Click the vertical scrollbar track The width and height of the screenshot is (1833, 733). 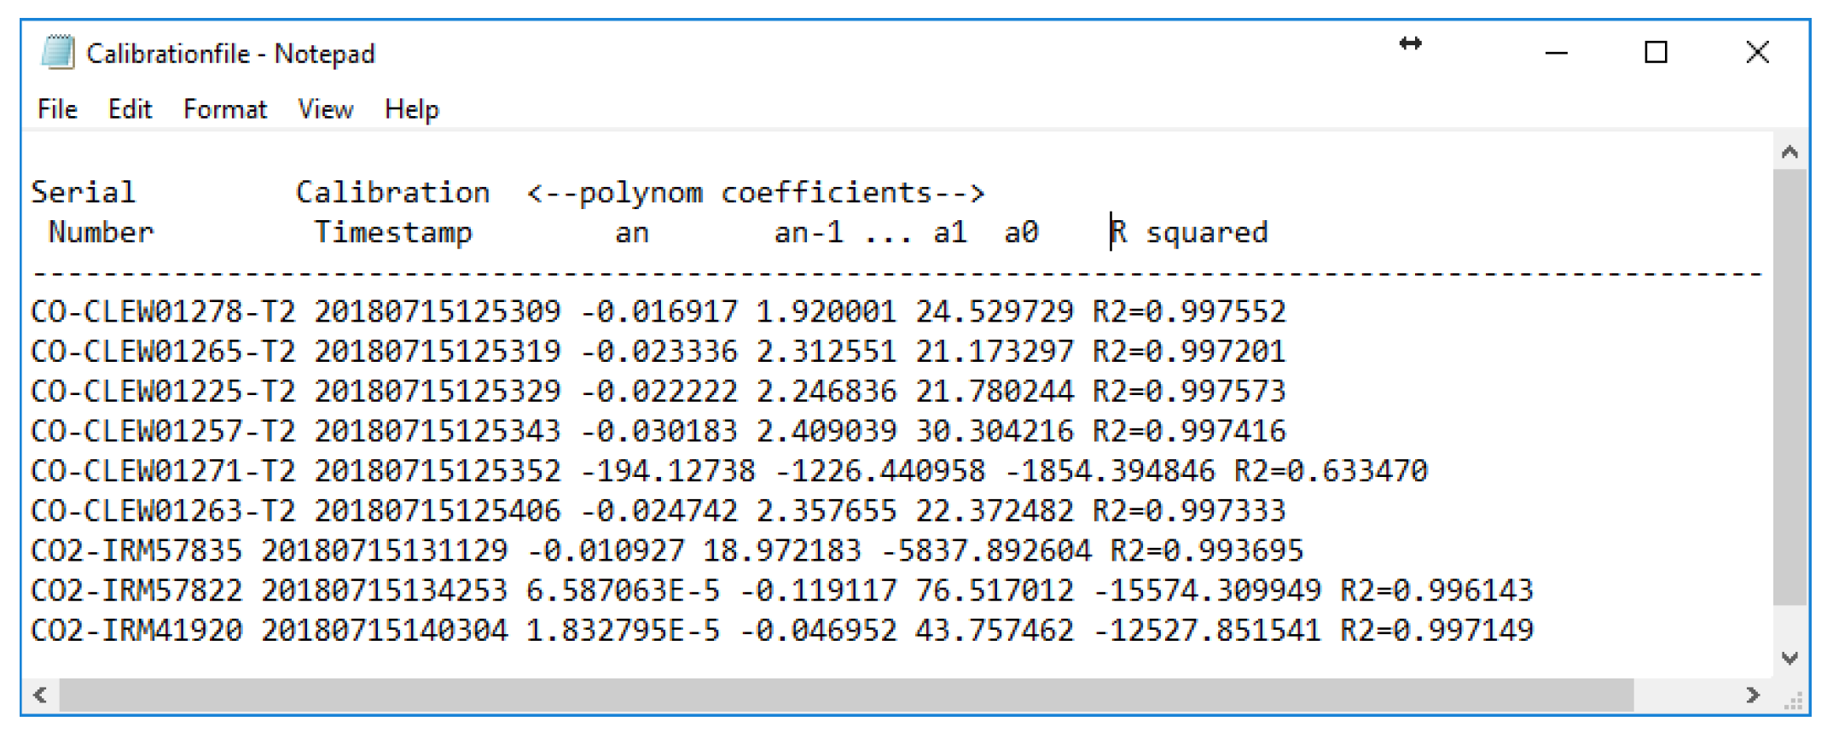[1789, 625]
